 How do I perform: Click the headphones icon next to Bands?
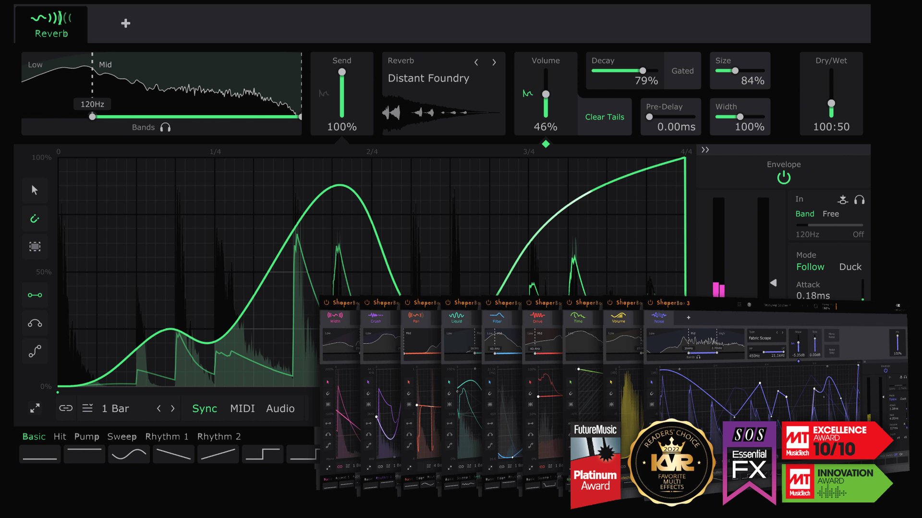coord(166,127)
